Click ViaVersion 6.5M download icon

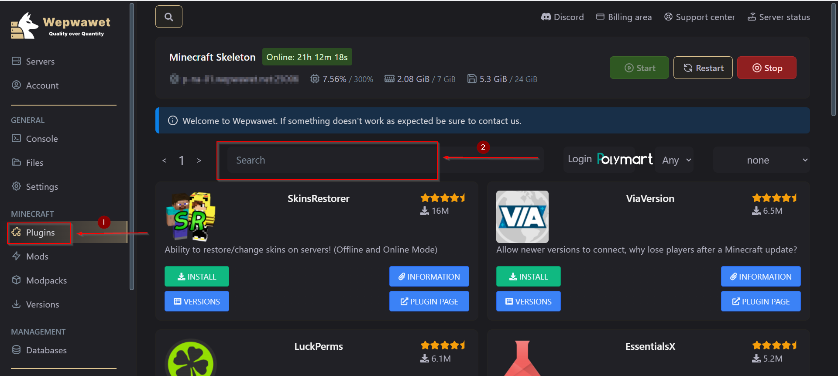(x=756, y=211)
